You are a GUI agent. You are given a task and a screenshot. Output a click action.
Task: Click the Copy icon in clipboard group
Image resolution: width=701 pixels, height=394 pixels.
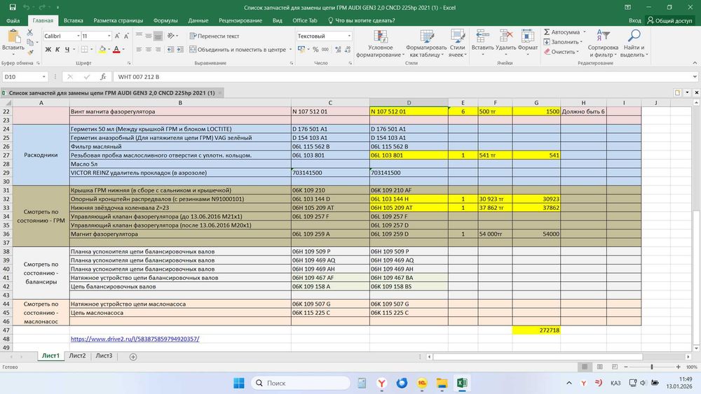coord(30,43)
